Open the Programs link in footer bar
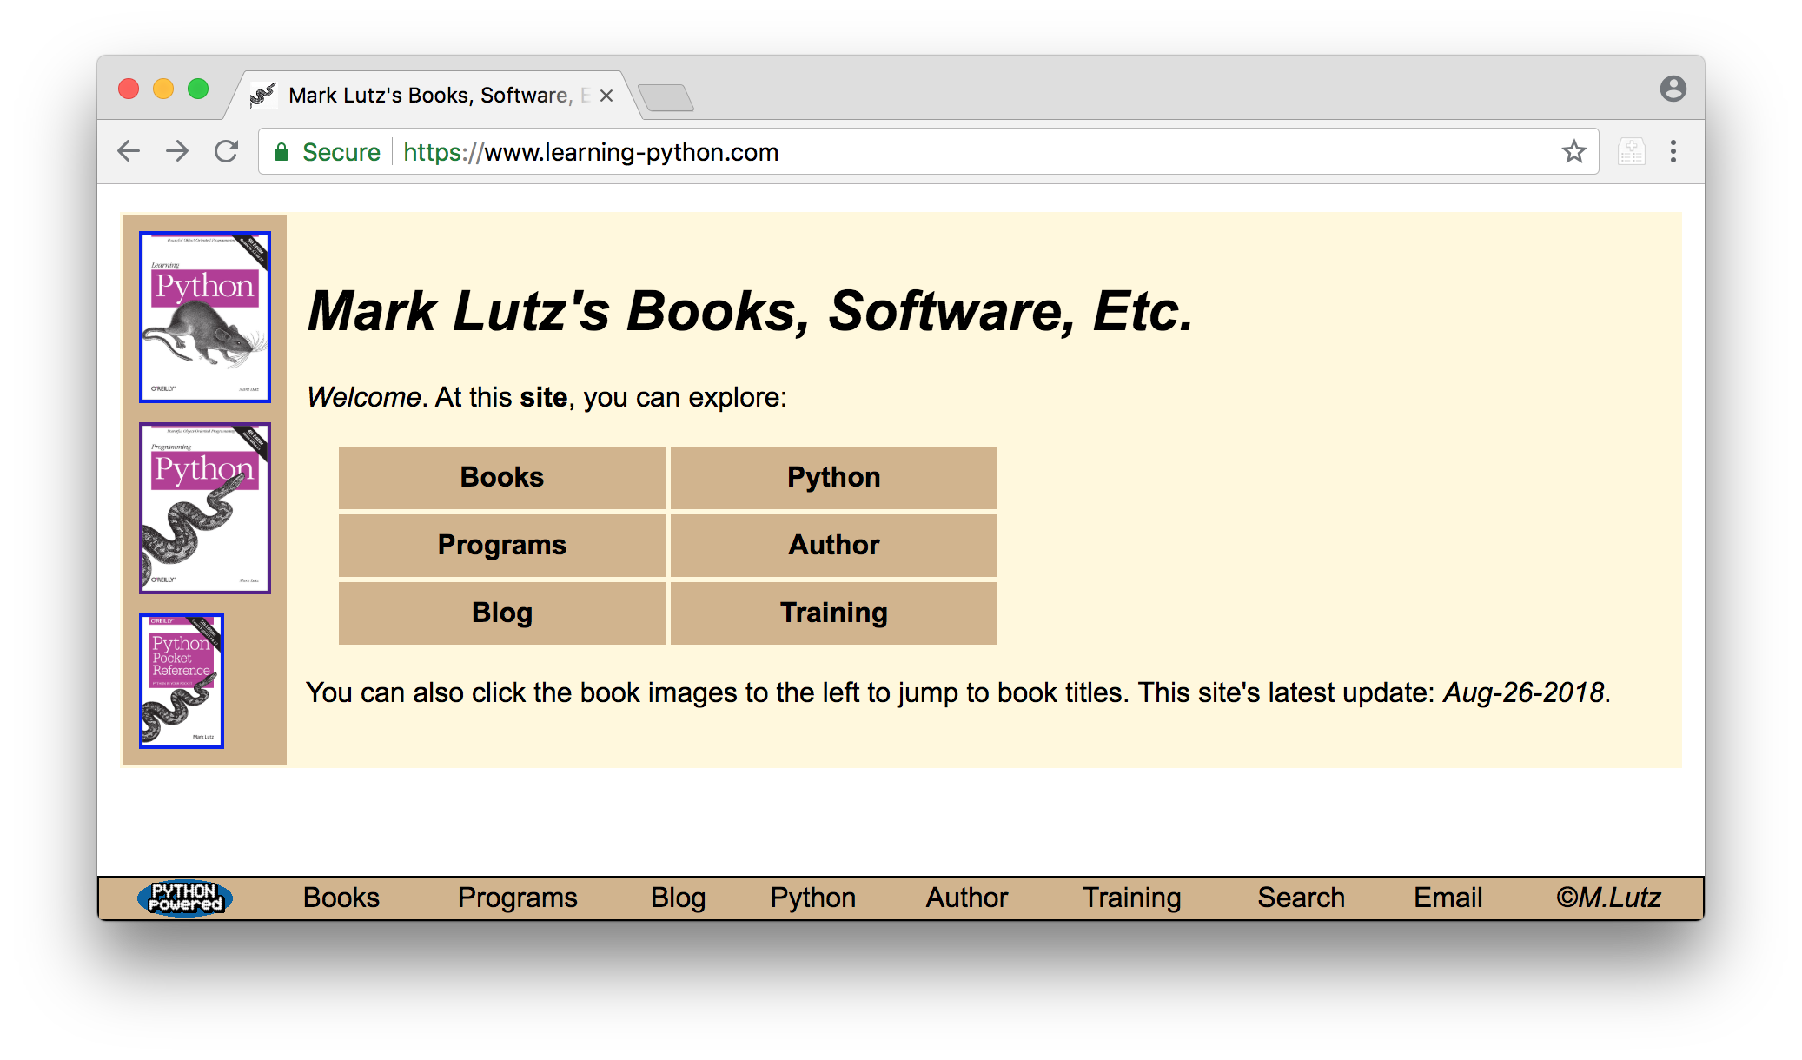Image resolution: width=1802 pixels, height=1060 pixels. click(x=517, y=898)
